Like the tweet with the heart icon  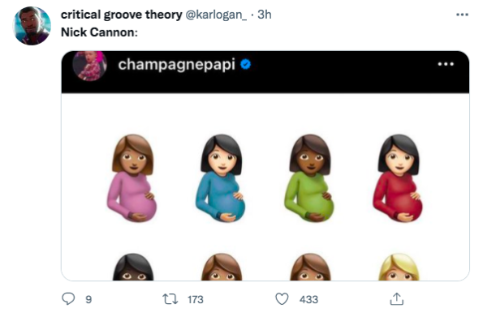click(x=282, y=299)
